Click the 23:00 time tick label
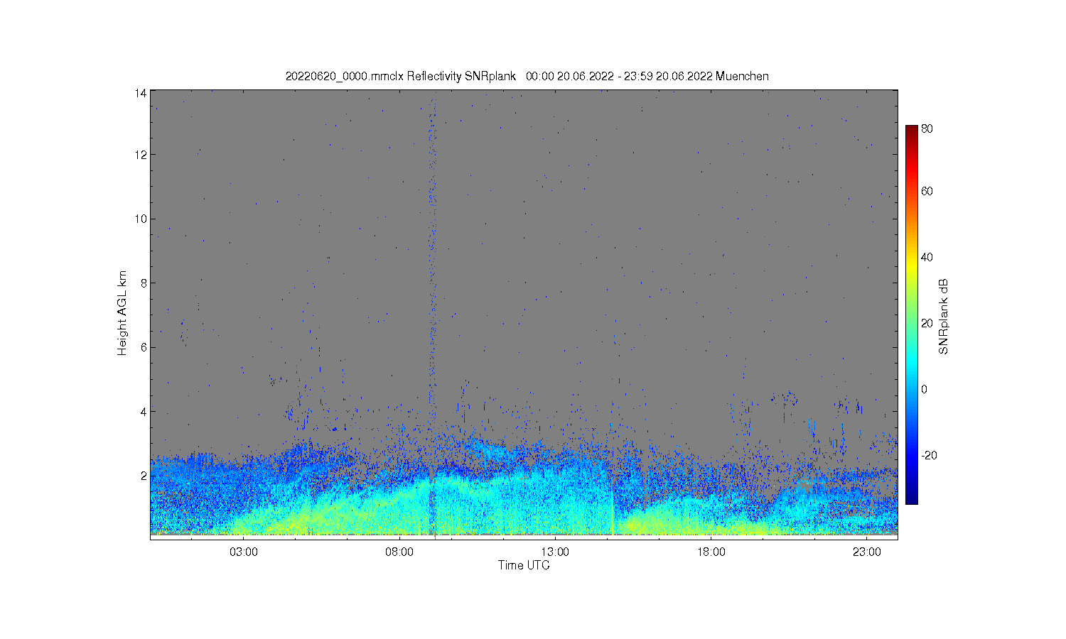The image size is (1066, 639). click(x=867, y=552)
